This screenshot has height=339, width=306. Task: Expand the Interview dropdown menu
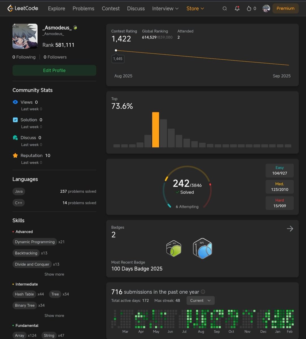(x=165, y=8)
